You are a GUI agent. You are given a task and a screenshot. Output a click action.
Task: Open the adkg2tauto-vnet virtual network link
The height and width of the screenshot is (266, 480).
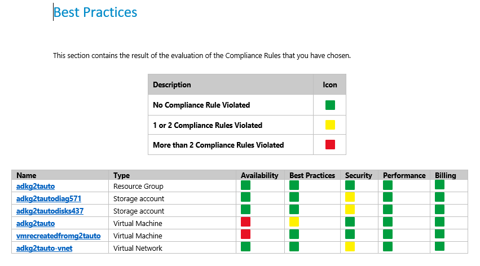tap(45, 249)
